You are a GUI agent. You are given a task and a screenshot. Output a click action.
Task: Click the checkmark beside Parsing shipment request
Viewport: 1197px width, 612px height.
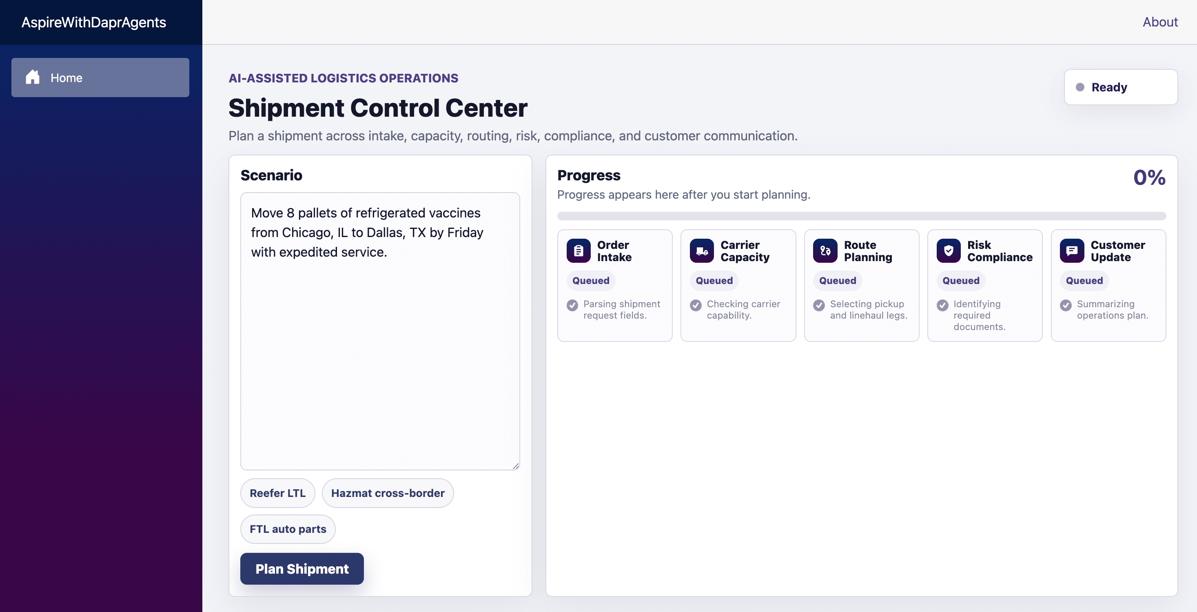(572, 305)
